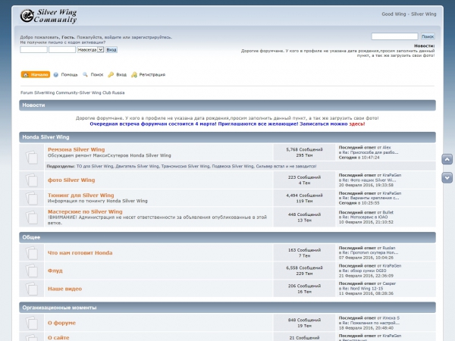
Task: Click the Поиск search button
Action: [428, 36]
